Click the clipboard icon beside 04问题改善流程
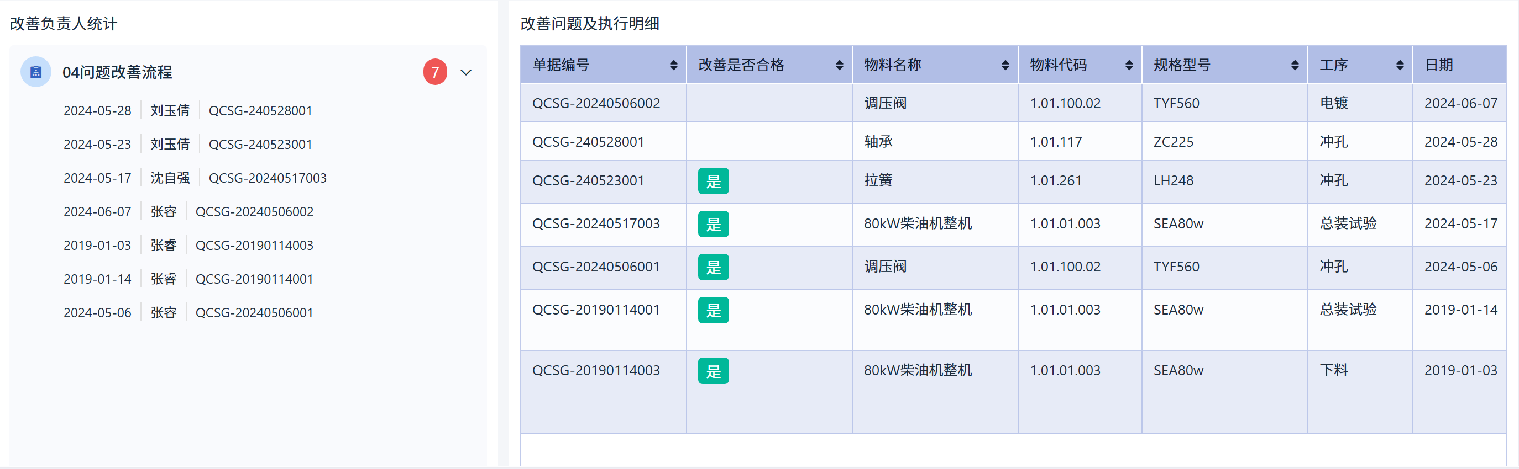Viewport: 1519px width, 469px height. tap(35, 72)
